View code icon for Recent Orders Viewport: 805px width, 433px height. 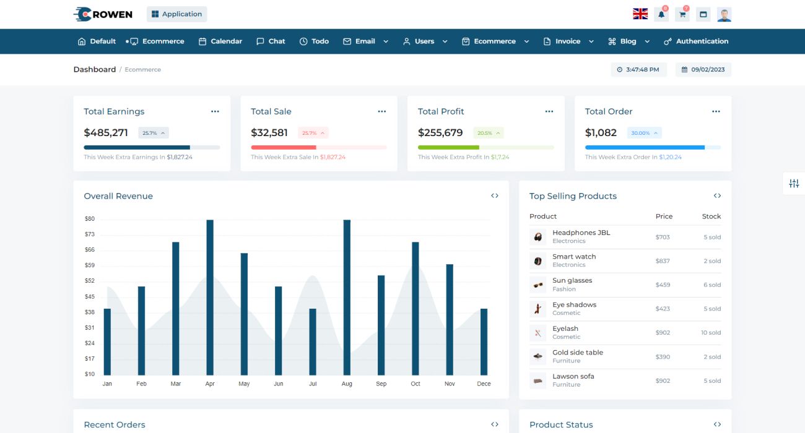pos(495,424)
